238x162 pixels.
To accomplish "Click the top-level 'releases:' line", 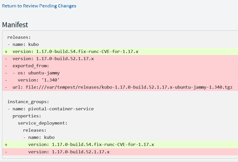I will click(19, 37).
